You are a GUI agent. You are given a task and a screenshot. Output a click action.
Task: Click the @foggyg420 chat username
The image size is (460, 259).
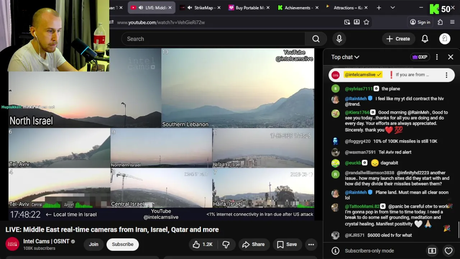click(358, 141)
